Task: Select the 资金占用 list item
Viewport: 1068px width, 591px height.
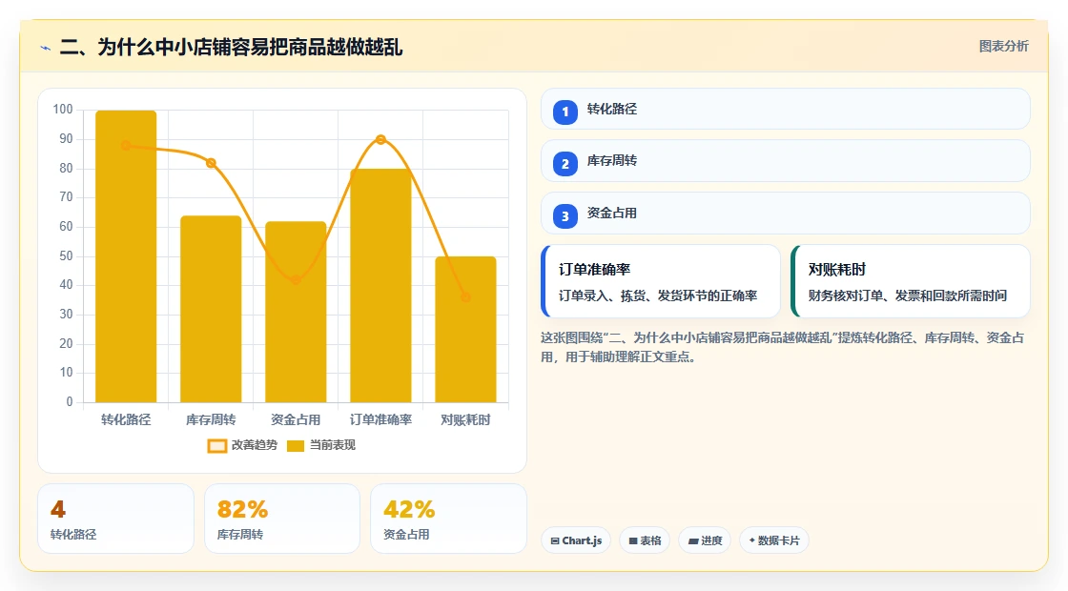Action: (x=786, y=214)
